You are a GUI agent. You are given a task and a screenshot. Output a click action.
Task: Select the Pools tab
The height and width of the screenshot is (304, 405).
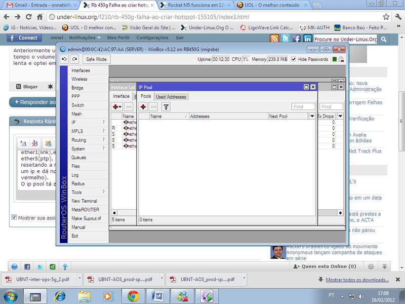146,96
